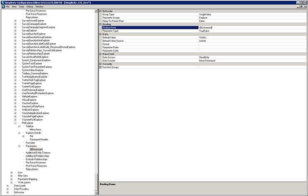Expand the Lists node
Image resolution: width=308 pixels, height=196 pixels.
(x=12, y=172)
